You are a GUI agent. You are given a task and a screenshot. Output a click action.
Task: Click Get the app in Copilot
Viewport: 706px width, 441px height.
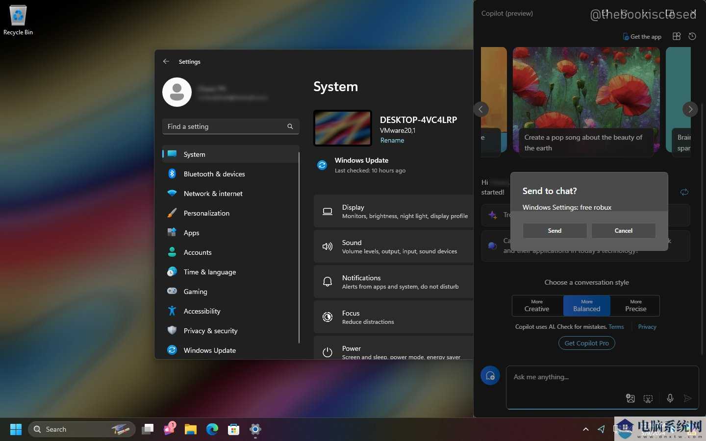coord(642,37)
